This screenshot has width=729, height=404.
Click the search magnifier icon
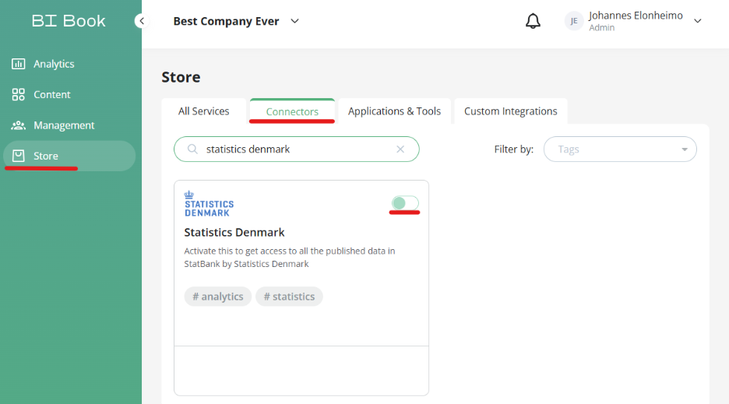[192, 149]
